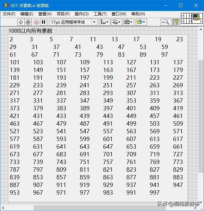Close the 027-求素数.vi window
Viewport: 204px width, 211px height.
[x=196, y=5]
